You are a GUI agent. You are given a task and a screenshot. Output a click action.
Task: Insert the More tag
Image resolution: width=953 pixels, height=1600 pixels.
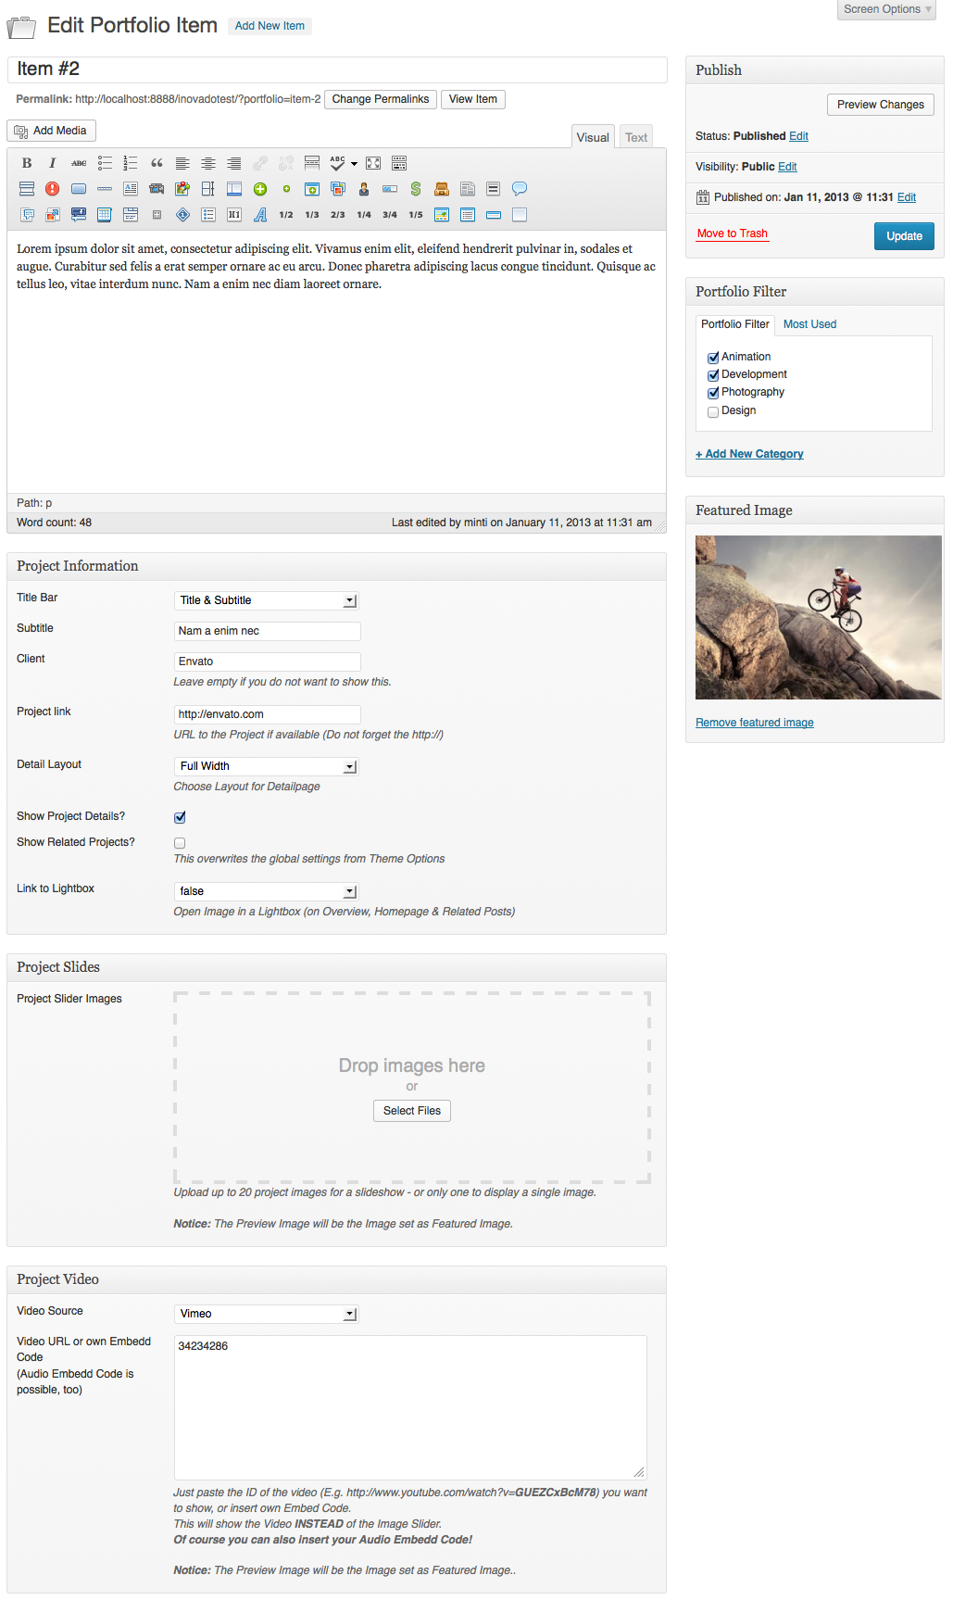(x=312, y=163)
